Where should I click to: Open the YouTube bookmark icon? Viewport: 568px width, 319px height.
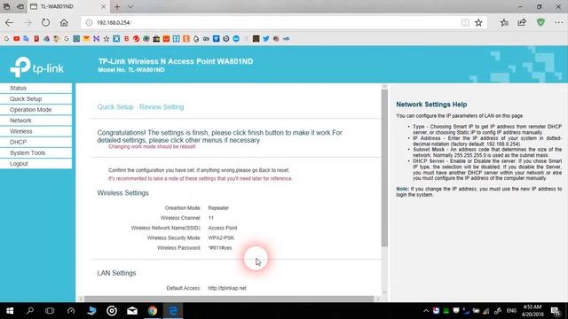tap(16, 38)
